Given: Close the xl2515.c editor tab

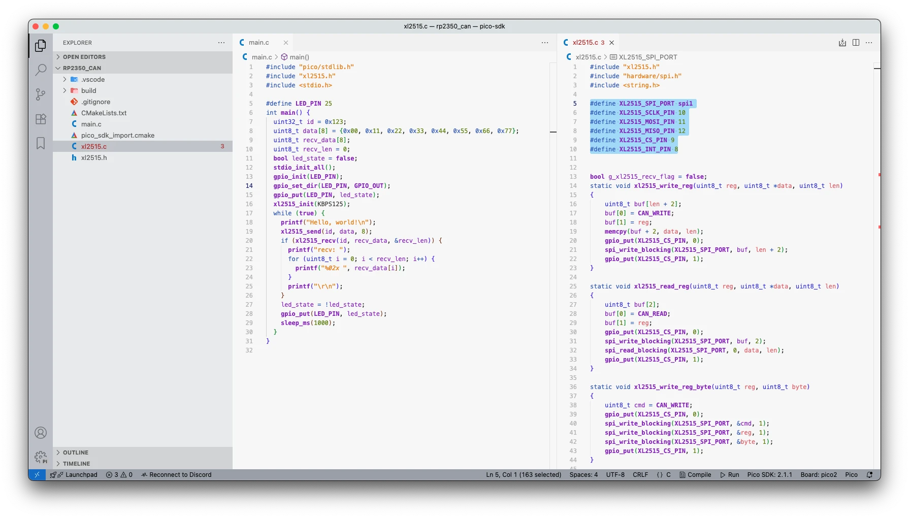Looking at the screenshot, I should 612,43.
